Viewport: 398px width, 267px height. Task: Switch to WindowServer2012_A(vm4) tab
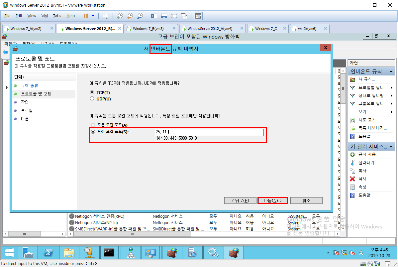pos(210,29)
